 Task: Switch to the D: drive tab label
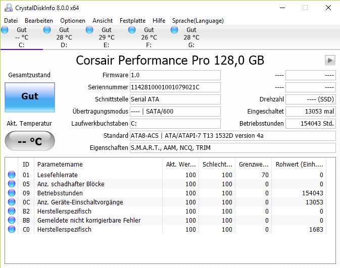point(64,45)
